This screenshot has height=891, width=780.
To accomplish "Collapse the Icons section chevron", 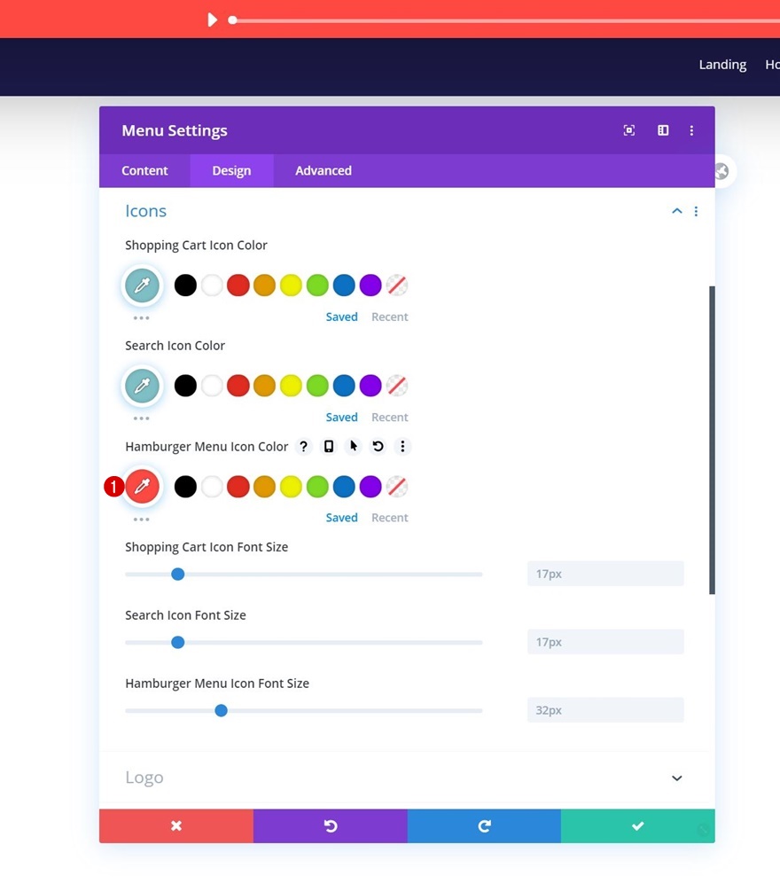I will (676, 211).
